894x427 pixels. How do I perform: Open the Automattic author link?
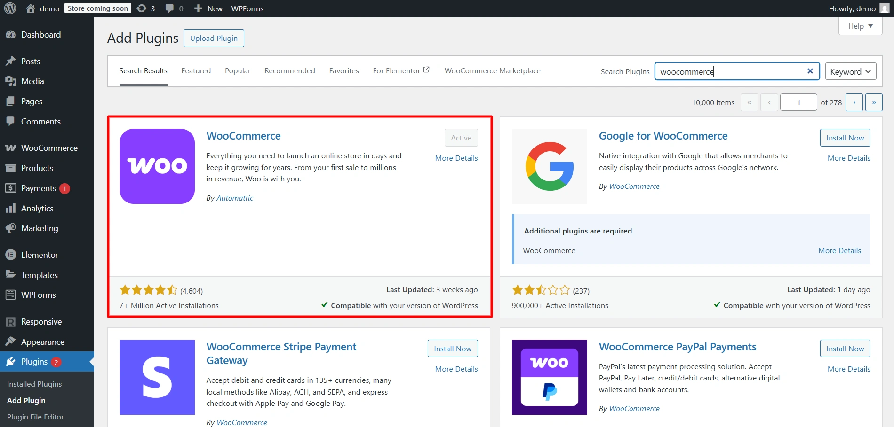pyautogui.click(x=235, y=198)
